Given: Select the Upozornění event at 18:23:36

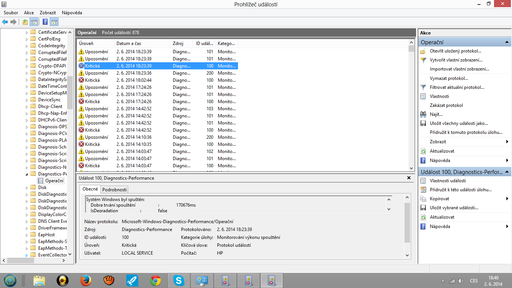Looking at the screenshot, I should pos(157,73).
